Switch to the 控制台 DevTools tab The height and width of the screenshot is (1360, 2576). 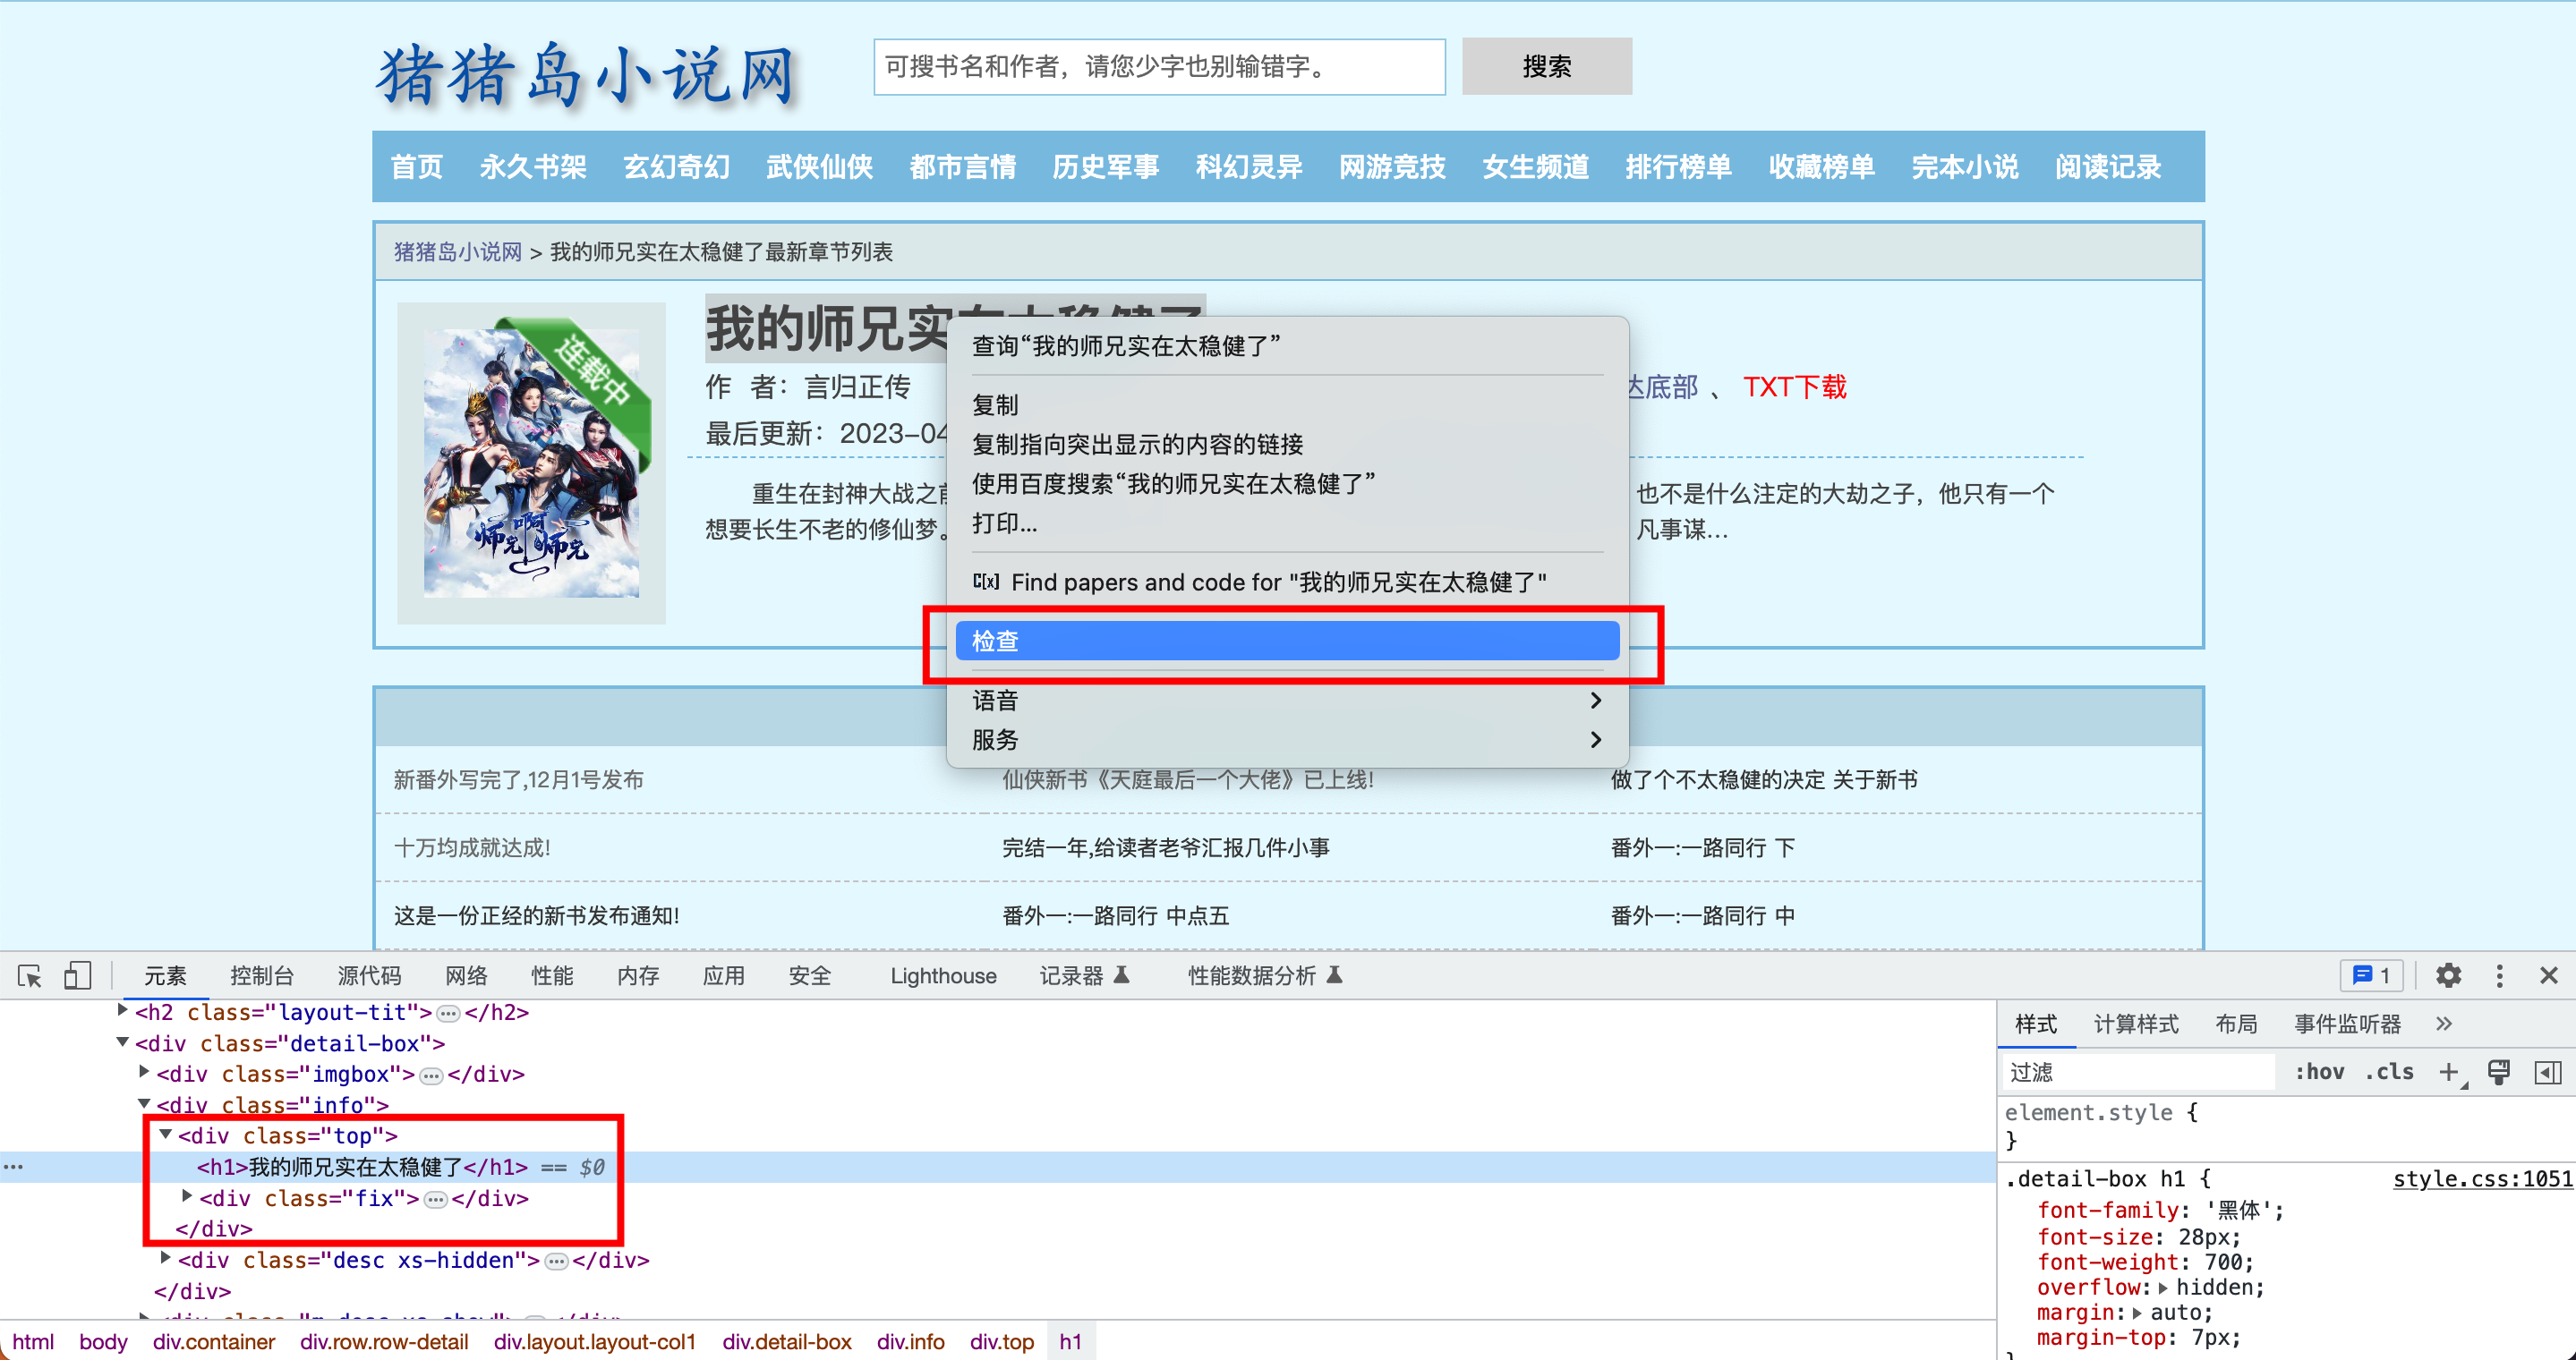[261, 976]
